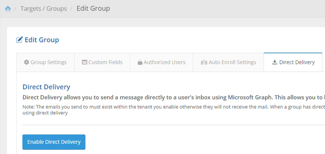Screen dimensions: 325x154
Task: Open the Targets / Groups breadcrumb link
Action: [44, 9]
